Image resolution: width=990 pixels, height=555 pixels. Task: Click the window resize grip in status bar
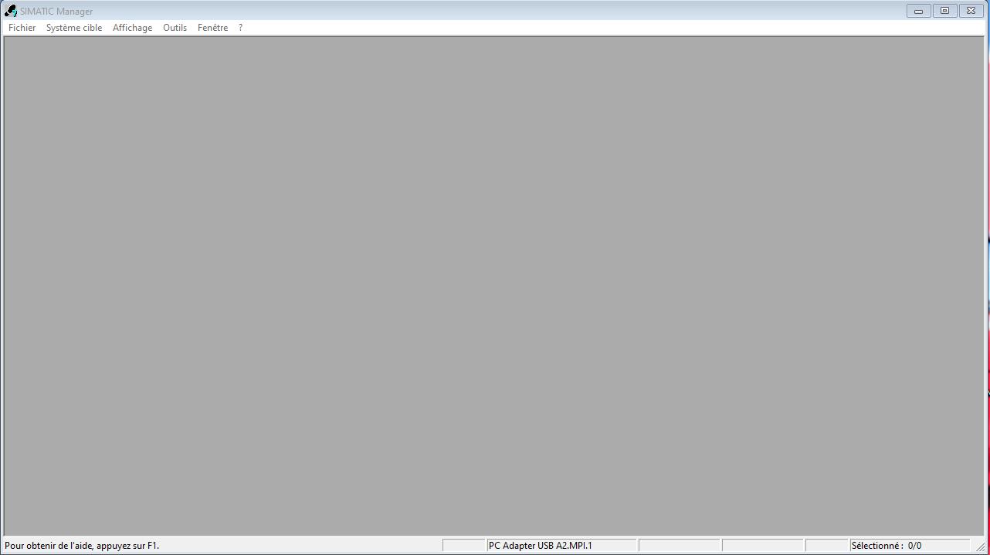980,547
